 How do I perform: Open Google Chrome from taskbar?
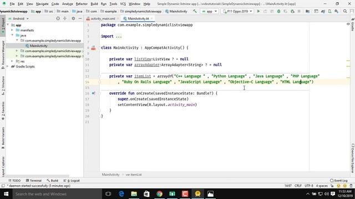(159, 194)
